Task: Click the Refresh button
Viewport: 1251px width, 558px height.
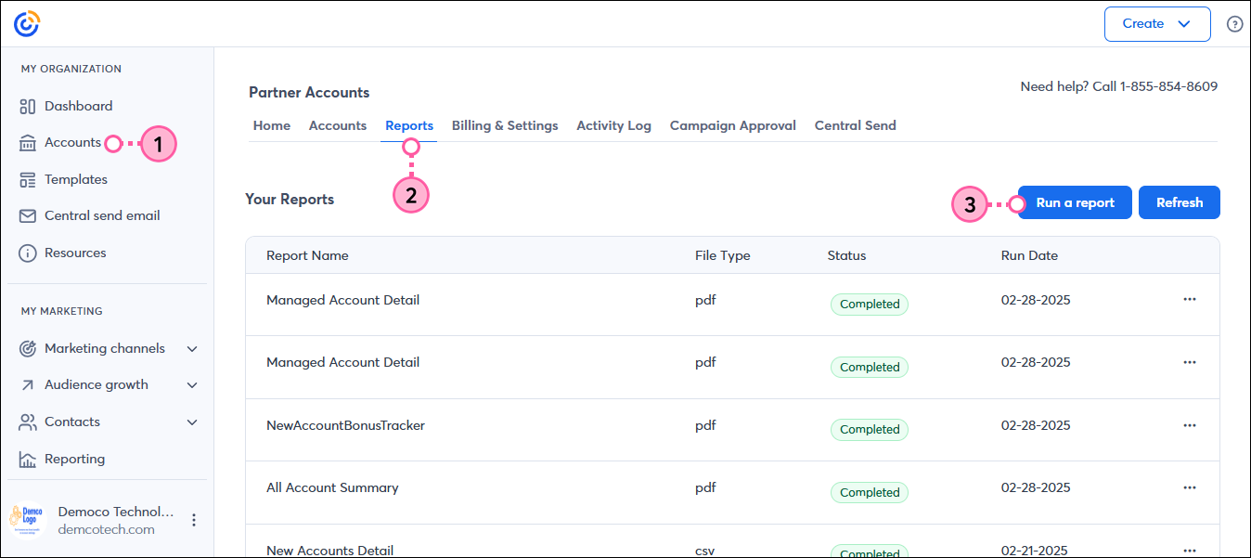Action: [x=1180, y=202]
